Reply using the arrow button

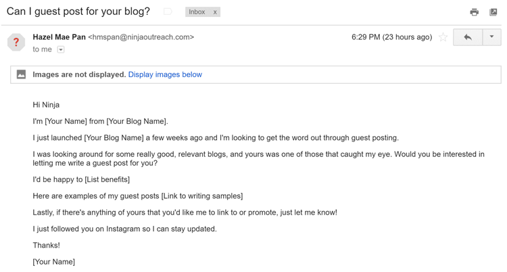[468, 37]
